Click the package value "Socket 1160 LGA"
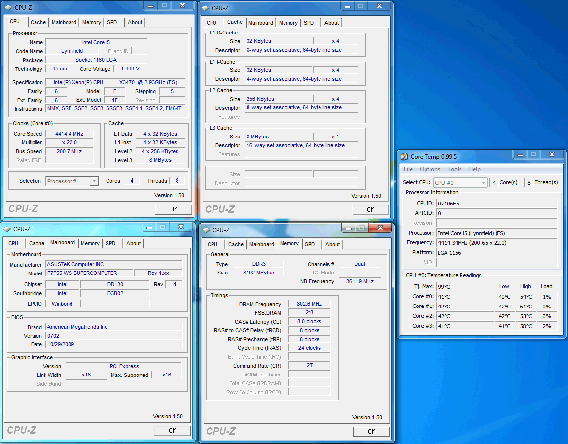This screenshot has height=444, width=568. tap(96, 60)
